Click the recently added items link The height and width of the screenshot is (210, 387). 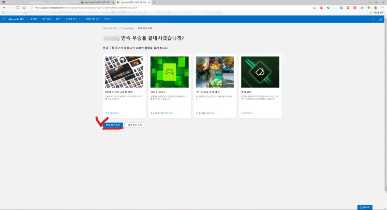pos(162,113)
